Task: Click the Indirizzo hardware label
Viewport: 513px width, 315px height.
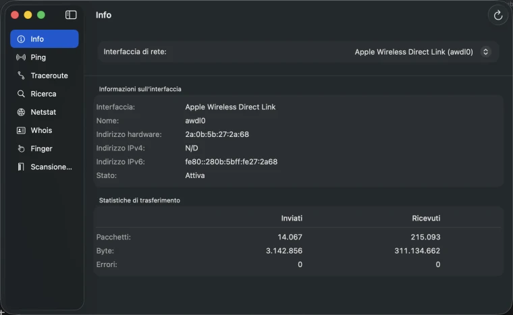Action: [x=129, y=134]
